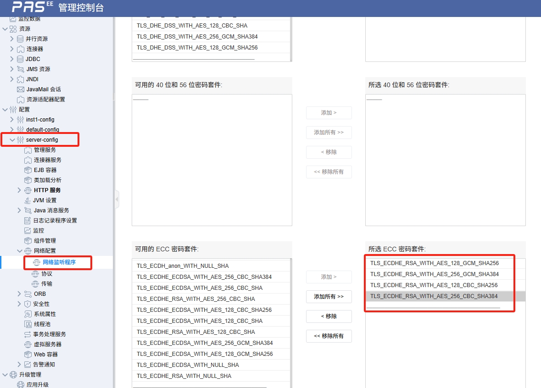Click << 移除所有 button for ECC suites
Image resolution: width=541 pixels, height=388 pixels.
(329, 336)
